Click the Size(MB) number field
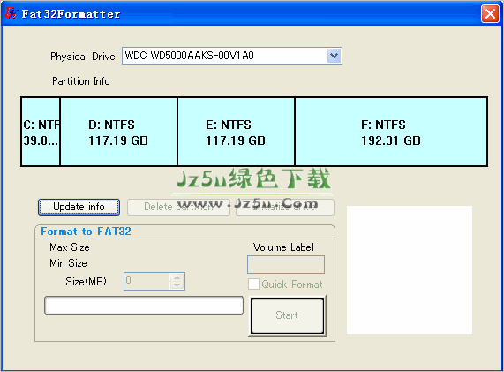This screenshot has width=504, height=372. point(147,281)
